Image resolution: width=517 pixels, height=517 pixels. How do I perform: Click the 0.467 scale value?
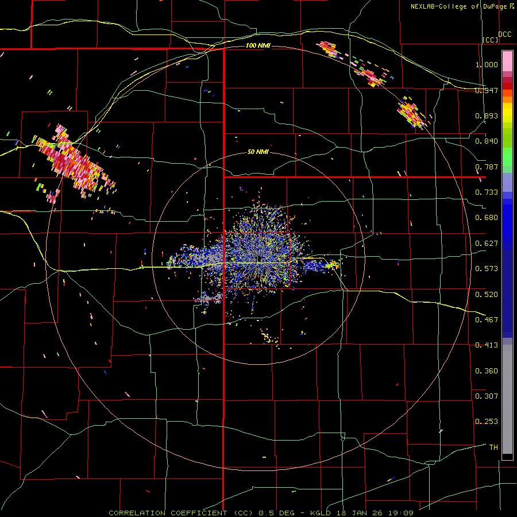487,320
